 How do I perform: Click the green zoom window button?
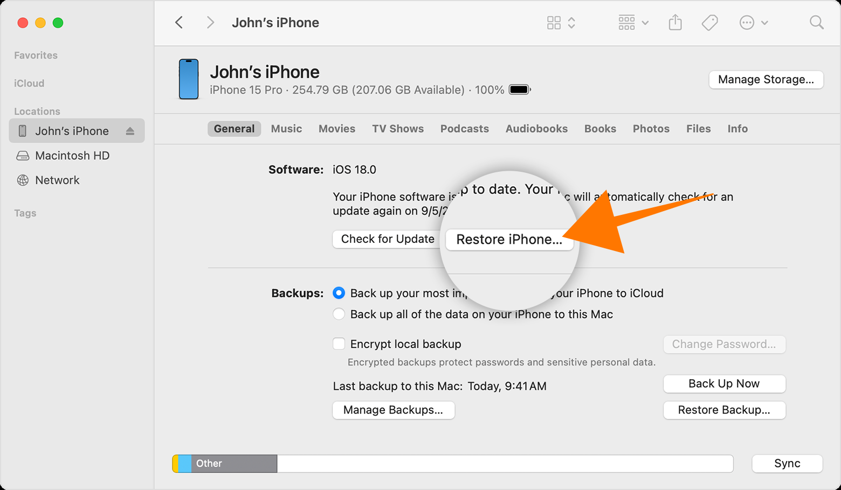pos(58,23)
